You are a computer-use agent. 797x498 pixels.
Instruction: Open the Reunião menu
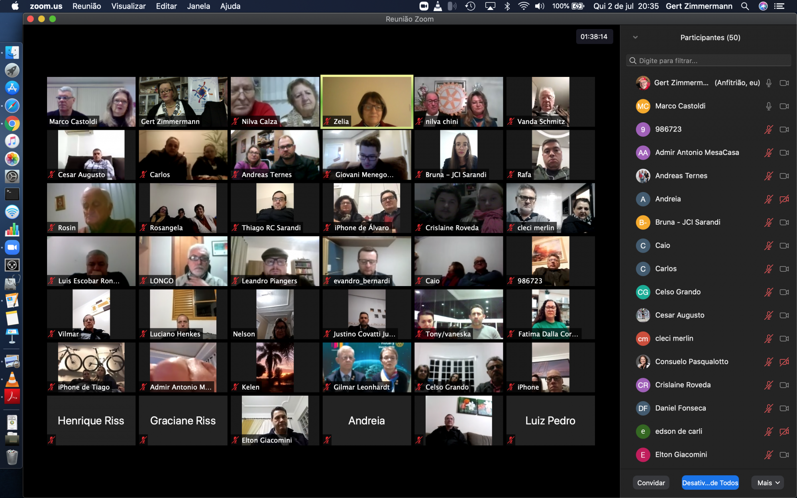(x=86, y=6)
